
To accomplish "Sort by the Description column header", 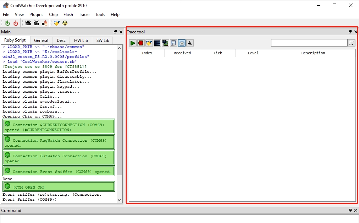I will point(313,53).
